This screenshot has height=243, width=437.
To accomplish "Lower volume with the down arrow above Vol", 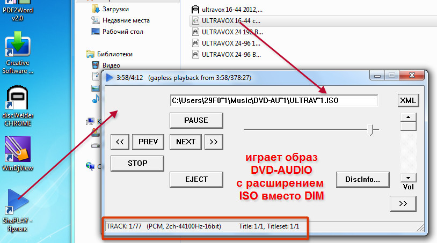I will (x=409, y=178).
